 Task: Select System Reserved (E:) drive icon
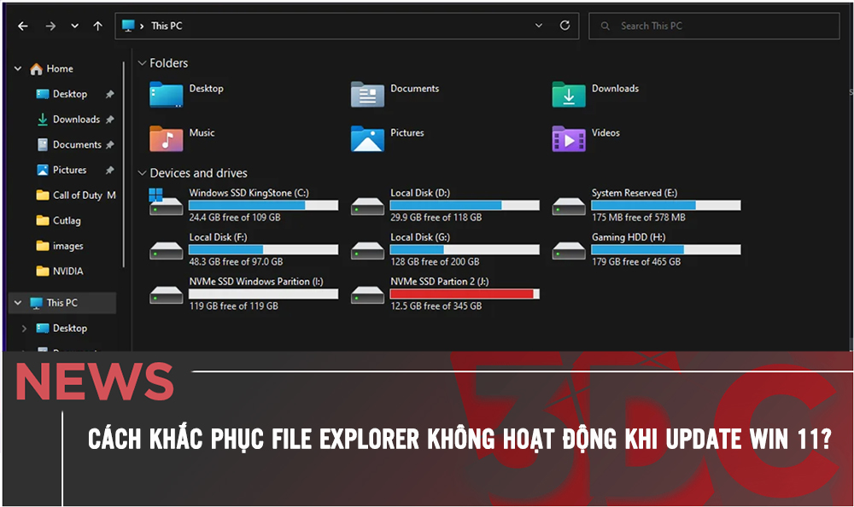pyautogui.click(x=569, y=206)
